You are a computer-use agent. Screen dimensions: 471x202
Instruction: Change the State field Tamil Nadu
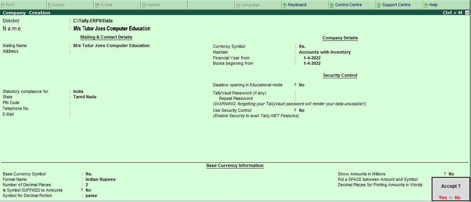[x=85, y=97]
